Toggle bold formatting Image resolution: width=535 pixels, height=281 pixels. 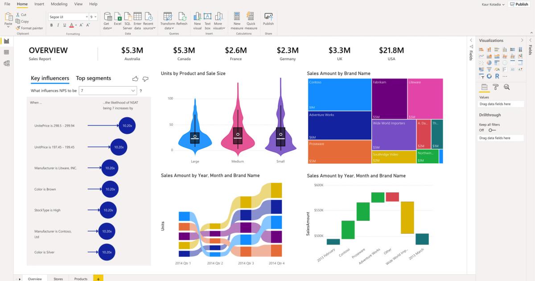point(51,25)
